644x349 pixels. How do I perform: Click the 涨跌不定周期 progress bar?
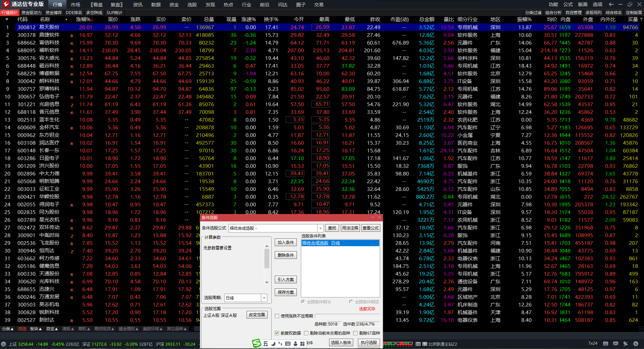pos(347,316)
